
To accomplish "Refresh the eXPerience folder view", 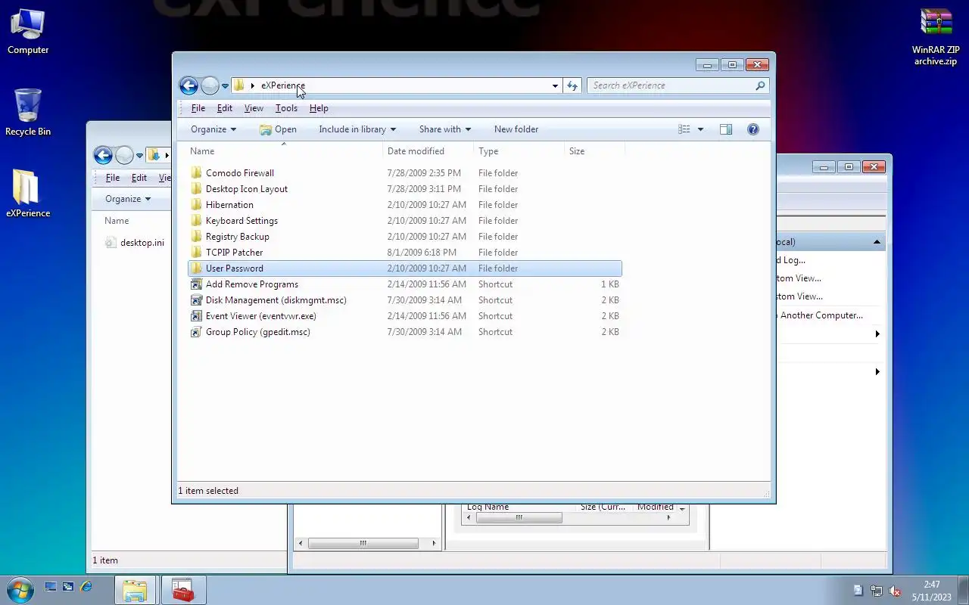I will pos(572,85).
